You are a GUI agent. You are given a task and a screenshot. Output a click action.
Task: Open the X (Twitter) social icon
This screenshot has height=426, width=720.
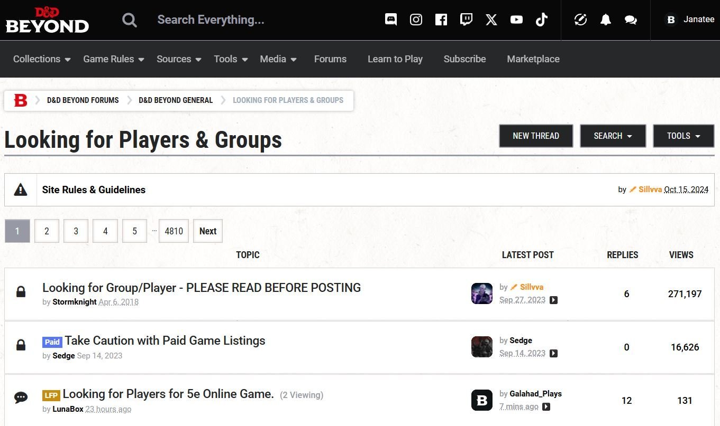tap(491, 20)
